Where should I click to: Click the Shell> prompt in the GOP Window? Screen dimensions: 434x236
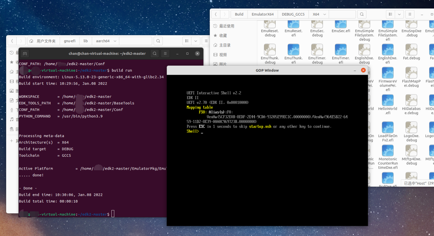click(x=192, y=131)
